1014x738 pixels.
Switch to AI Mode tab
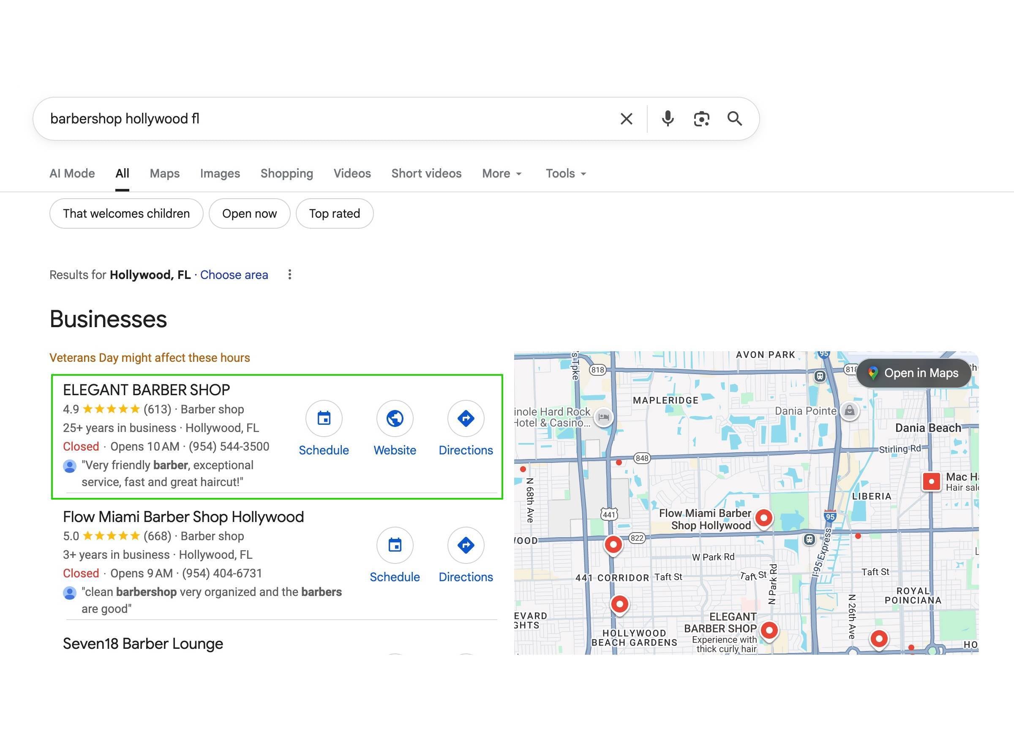pos(72,174)
